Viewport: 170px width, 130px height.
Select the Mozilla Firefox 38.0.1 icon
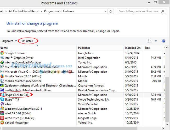2,76
